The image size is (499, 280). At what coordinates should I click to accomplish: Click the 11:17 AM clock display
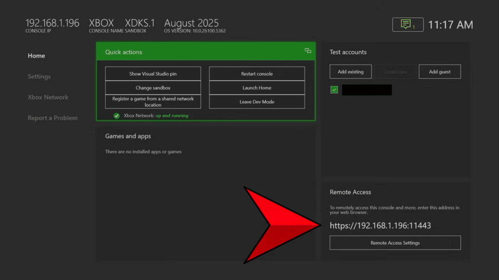pos(450,24)
